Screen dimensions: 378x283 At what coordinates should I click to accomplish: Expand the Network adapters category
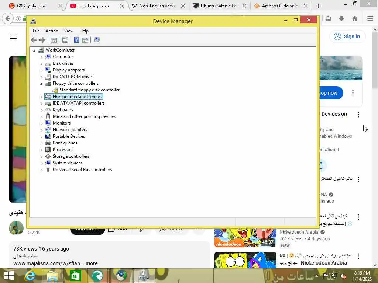(x=41, y=130)
